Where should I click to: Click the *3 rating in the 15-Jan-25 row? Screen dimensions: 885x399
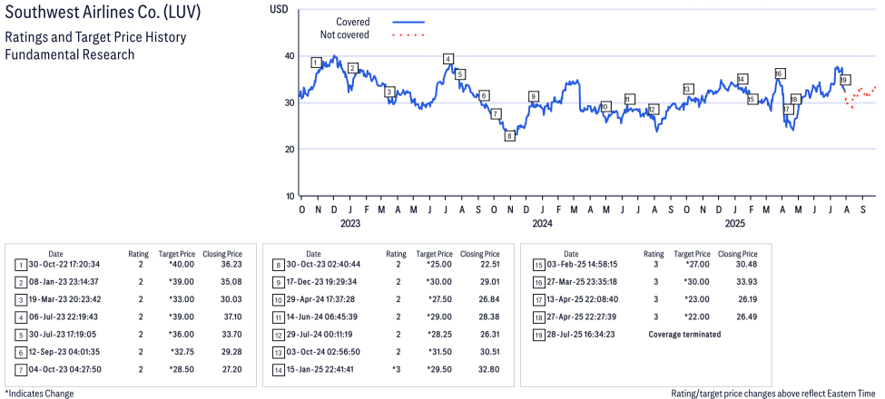[396, 369]
